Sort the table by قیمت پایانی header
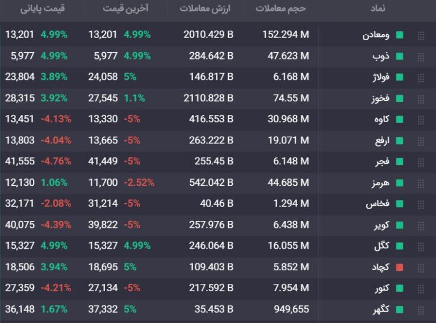The image size is (436, 323). 43,9
